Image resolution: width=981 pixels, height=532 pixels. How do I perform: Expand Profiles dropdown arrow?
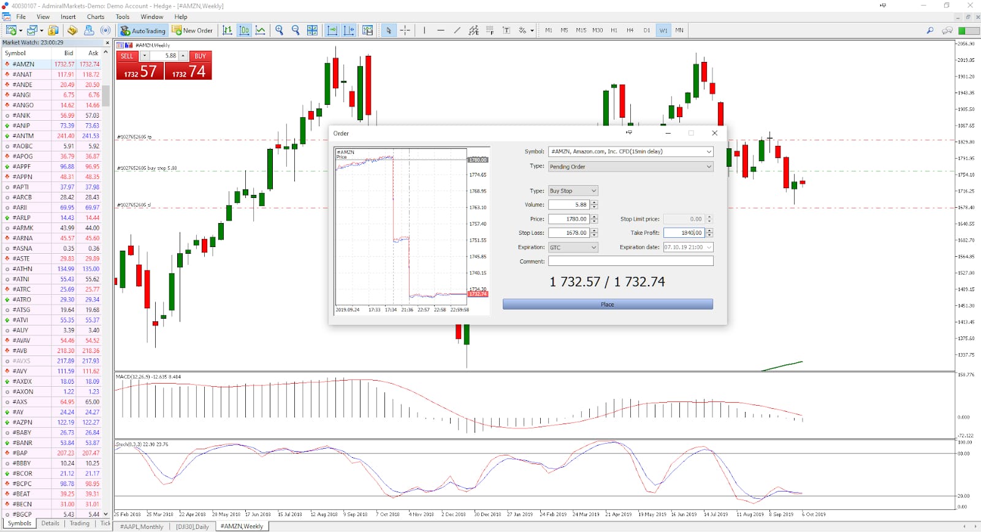[x=42, y=30]
